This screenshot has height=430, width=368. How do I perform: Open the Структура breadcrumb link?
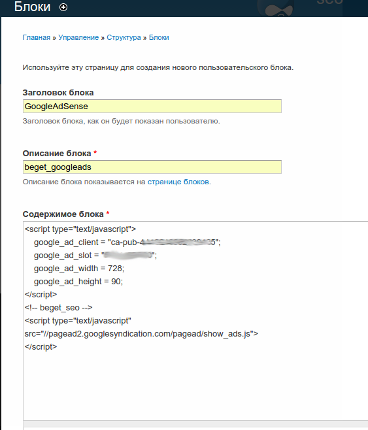124,37
